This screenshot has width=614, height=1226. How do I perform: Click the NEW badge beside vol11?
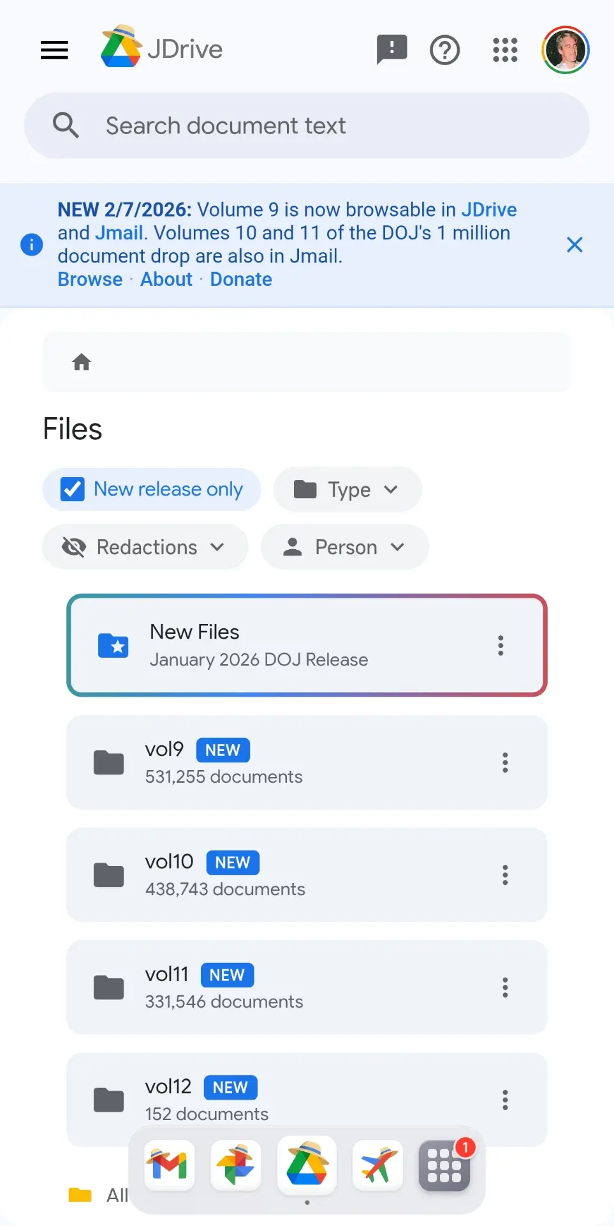[227, 975]
